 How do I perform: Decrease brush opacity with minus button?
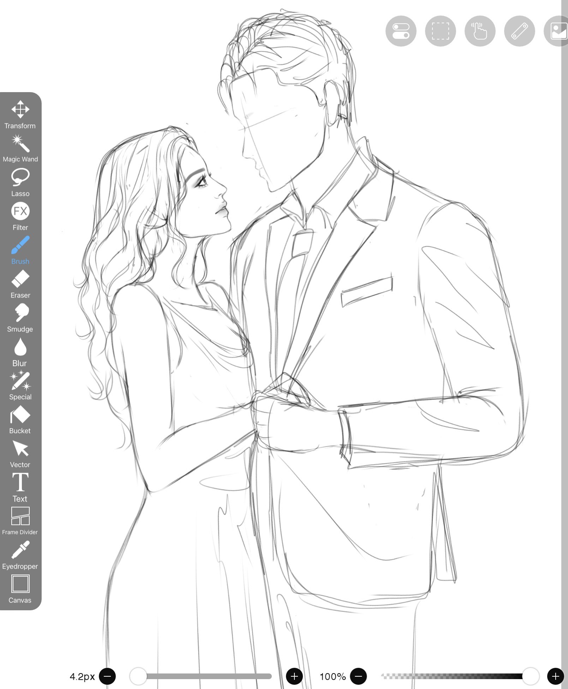358,676
